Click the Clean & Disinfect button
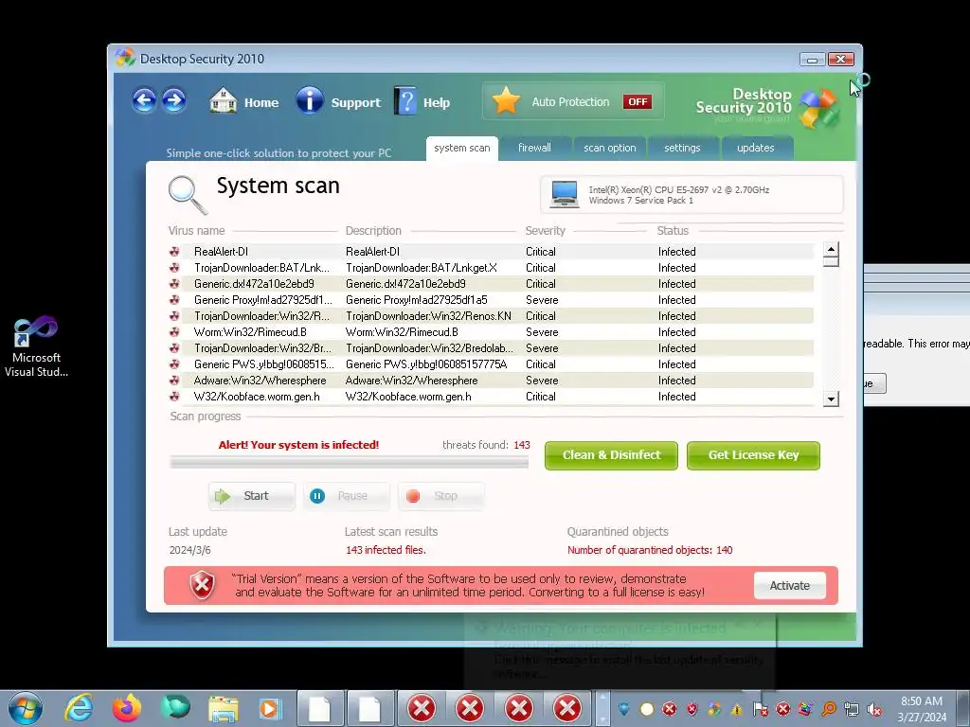The width and height of the screenshot is (970, 727). coord(611,455)
